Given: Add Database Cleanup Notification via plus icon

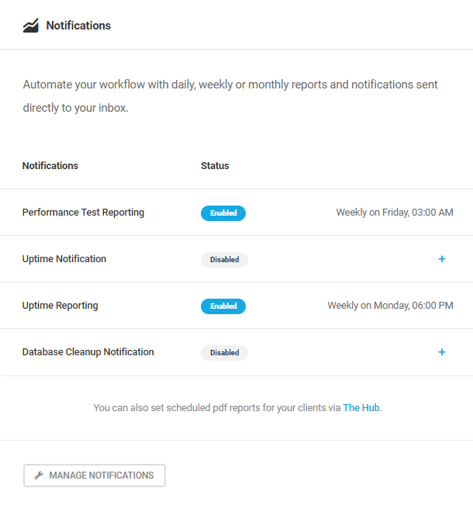Looking at the screenshot, I should click(442, 352).
